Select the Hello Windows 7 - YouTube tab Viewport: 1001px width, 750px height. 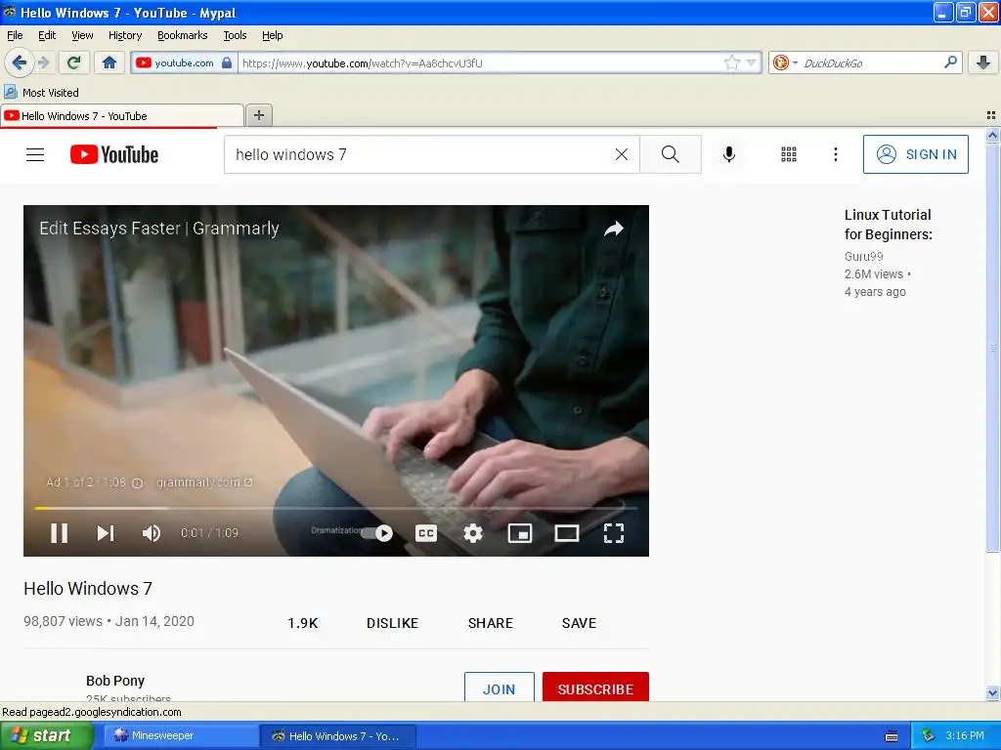122,115
